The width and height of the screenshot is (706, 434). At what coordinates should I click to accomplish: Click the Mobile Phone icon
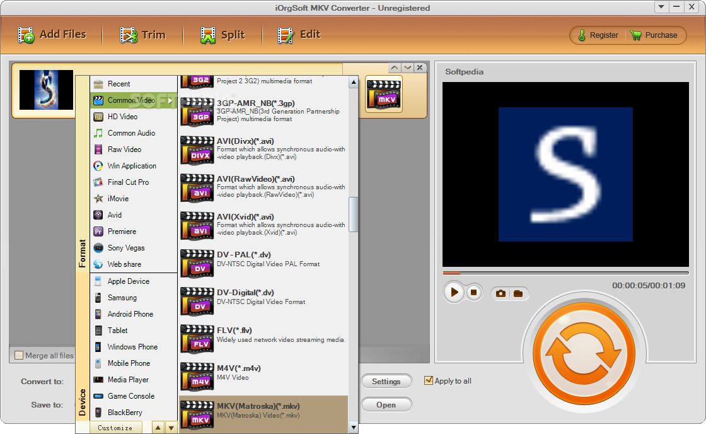click(98, 363)
